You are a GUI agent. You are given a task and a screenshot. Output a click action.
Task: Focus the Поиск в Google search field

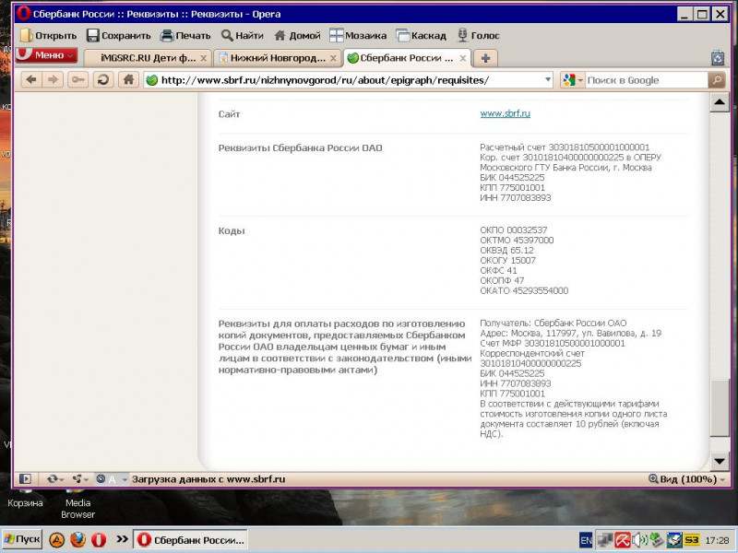(647, 80)
